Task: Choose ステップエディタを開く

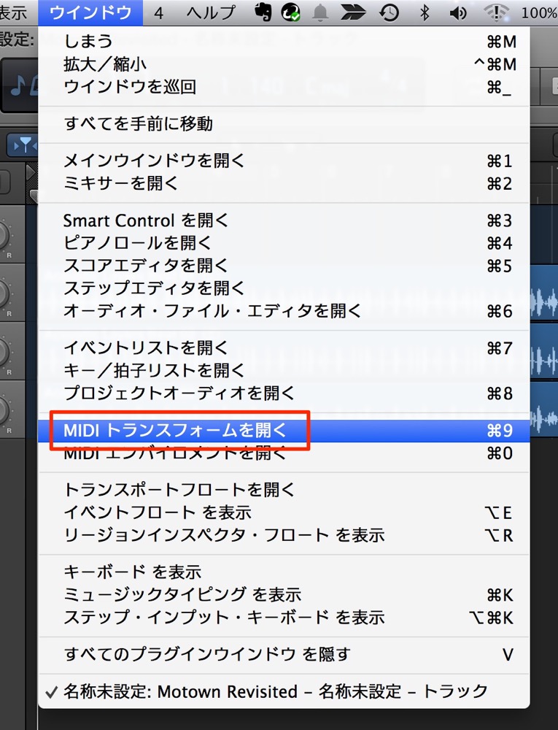Action: point(284,288)
